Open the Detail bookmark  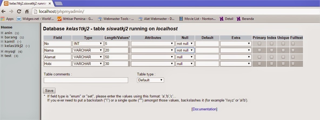[x=226, y=19]
